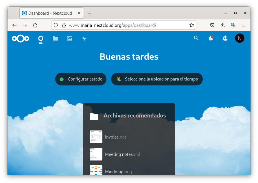Viewport: 258px width, 183px height.
Task: Open the browser downloads panel
Action: [222, 25]
